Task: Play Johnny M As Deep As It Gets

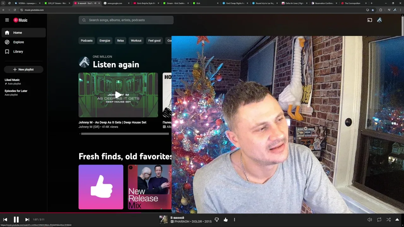Action: (x=118, y=95)
